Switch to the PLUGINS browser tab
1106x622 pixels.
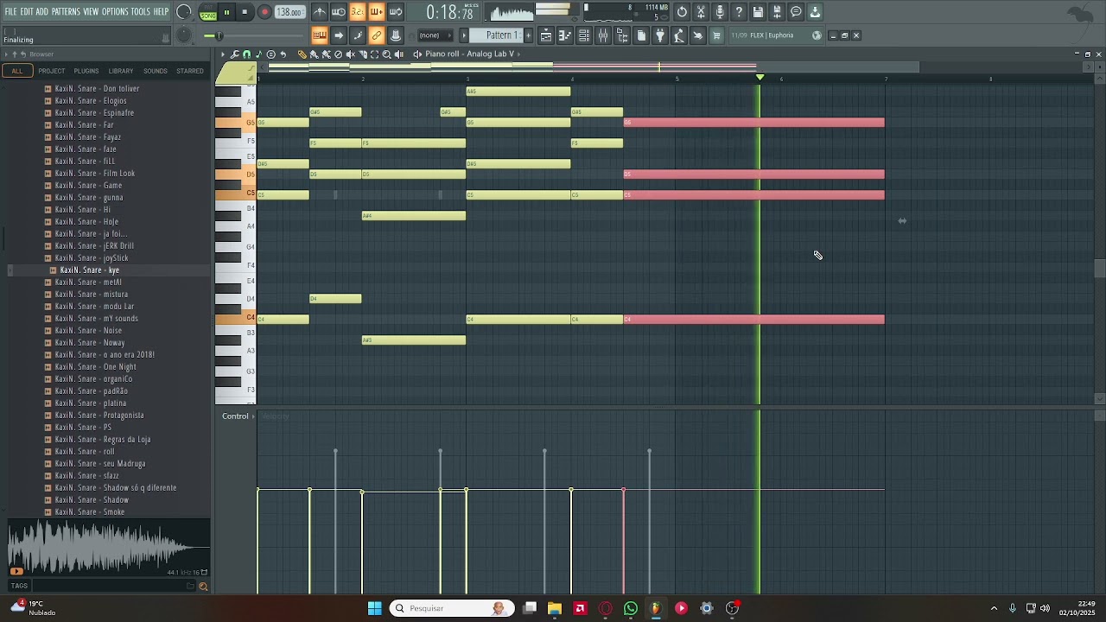point(86,71)
